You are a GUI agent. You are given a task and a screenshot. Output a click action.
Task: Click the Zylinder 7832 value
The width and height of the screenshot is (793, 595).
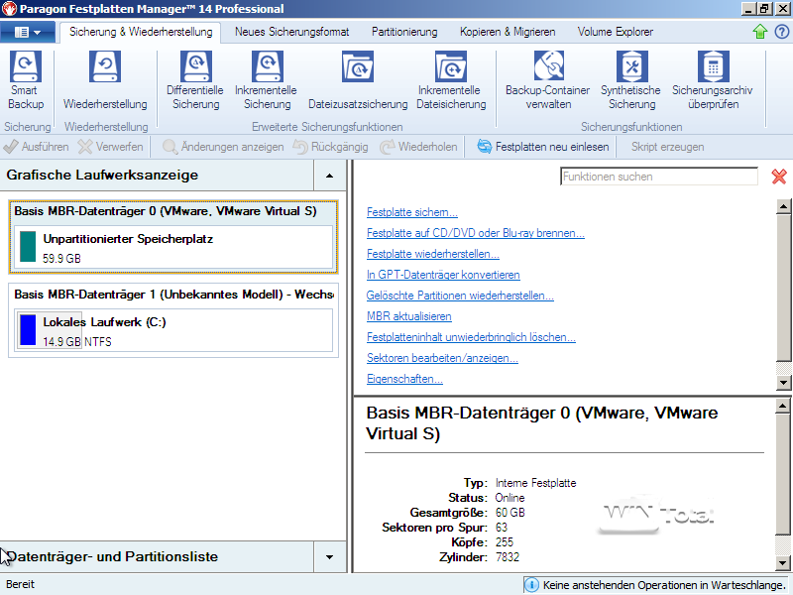point(507,557)
